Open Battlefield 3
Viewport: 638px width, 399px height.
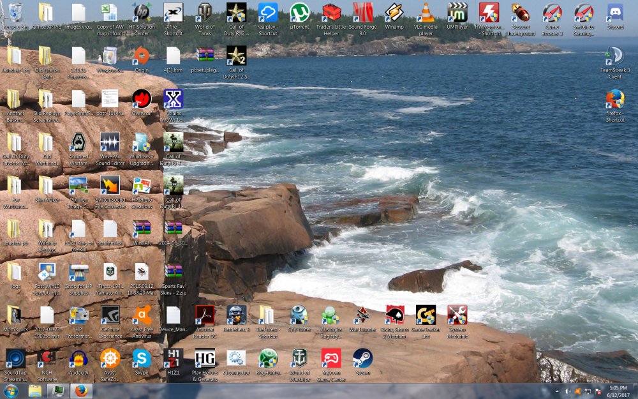236,316
